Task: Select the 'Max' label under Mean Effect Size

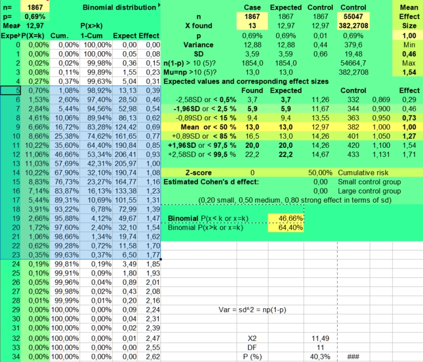Action: coord(409,64)
